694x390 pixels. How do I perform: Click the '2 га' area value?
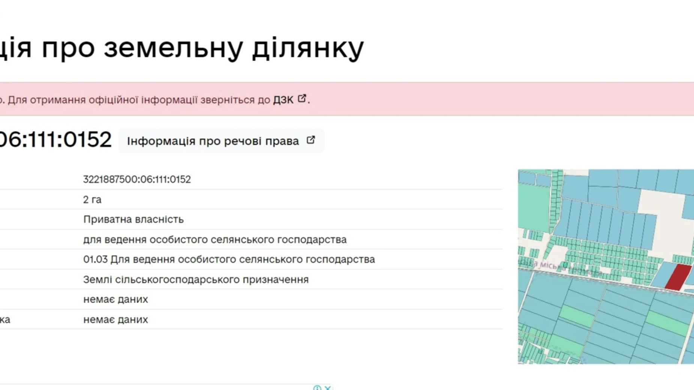[92, 199]
